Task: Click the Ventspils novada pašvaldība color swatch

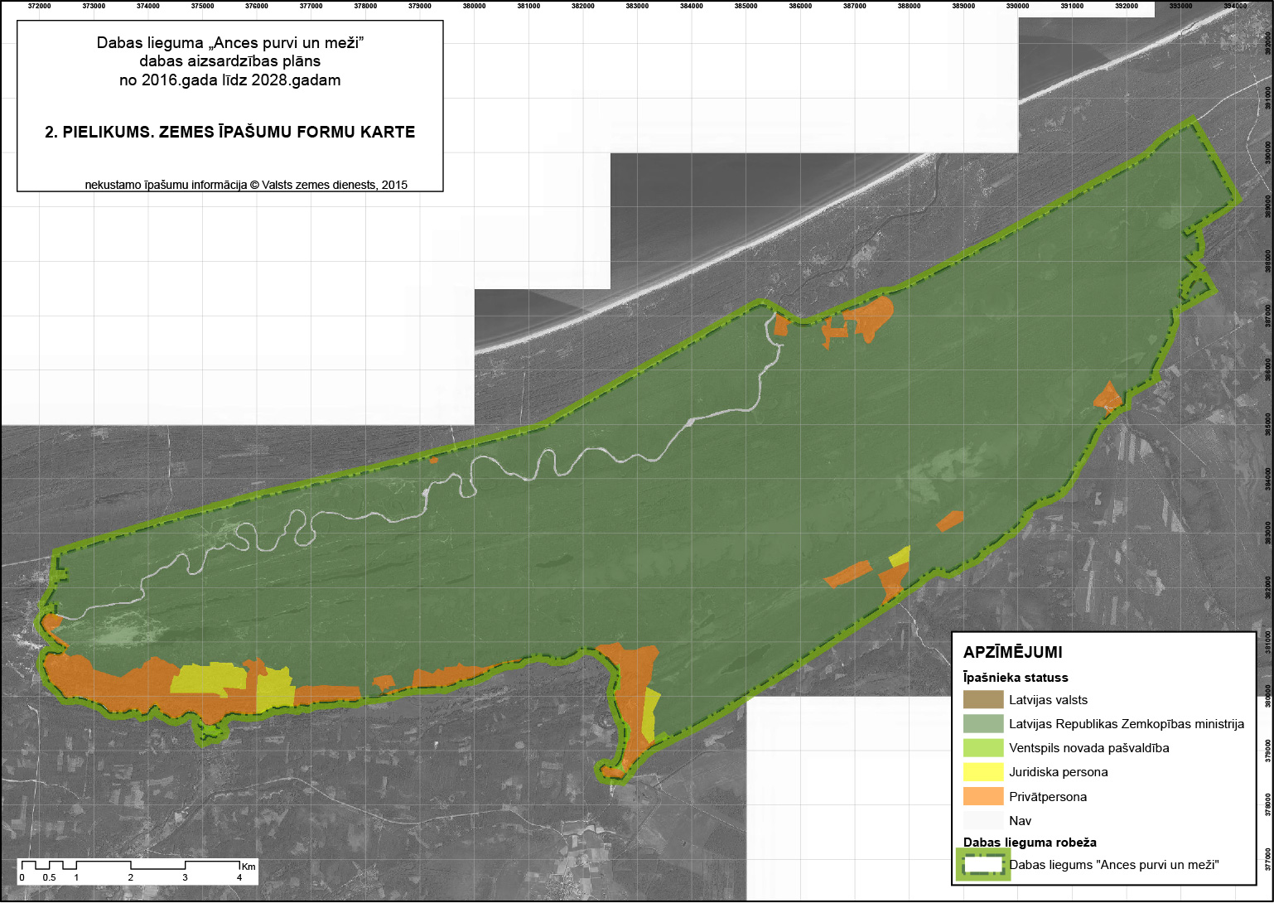Action: [983, 748]
